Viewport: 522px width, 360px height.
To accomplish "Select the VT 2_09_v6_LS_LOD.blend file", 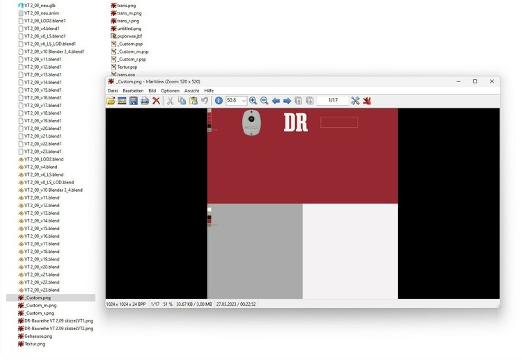I will [x=49, y=182].
